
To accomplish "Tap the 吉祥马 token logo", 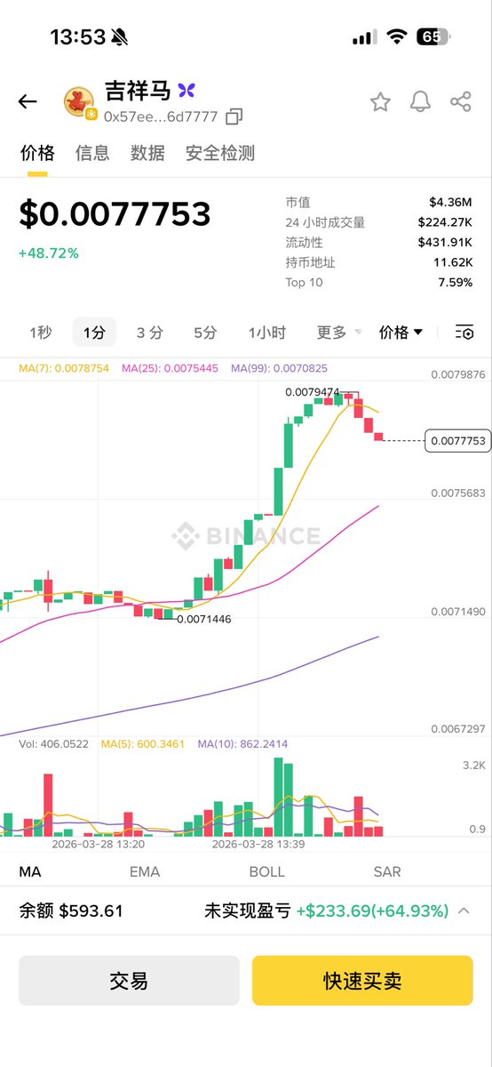I will (79, 103).
